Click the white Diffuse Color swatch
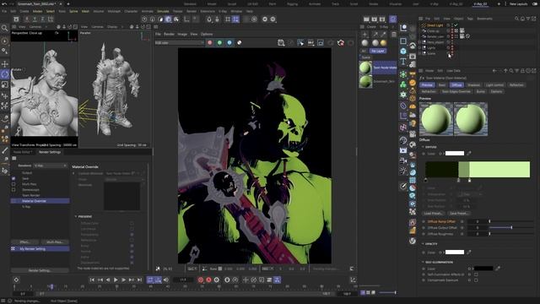Viewport: 540px width, 304px height. click(x=455, y=154)
